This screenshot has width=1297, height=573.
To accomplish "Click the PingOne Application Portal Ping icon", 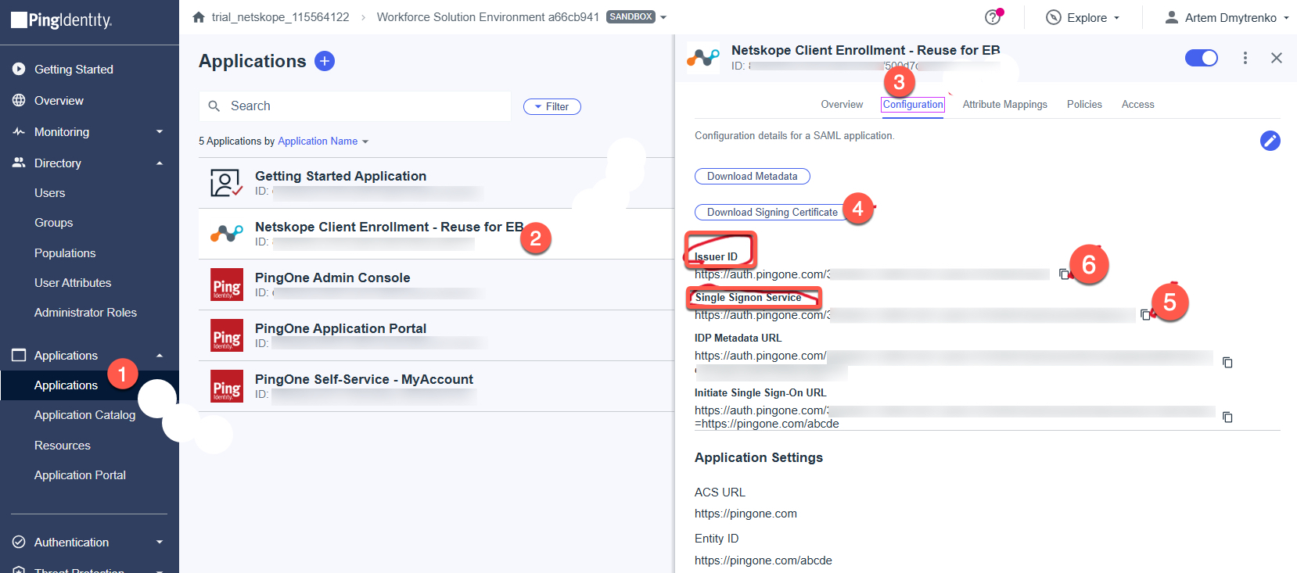I will click(227, 335).
